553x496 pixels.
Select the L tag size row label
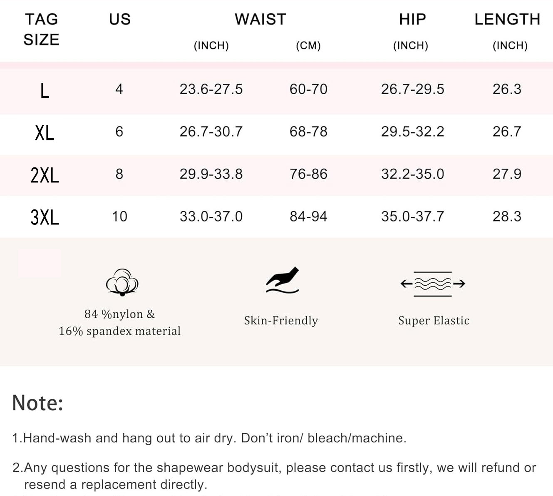(x=45, y=90)
